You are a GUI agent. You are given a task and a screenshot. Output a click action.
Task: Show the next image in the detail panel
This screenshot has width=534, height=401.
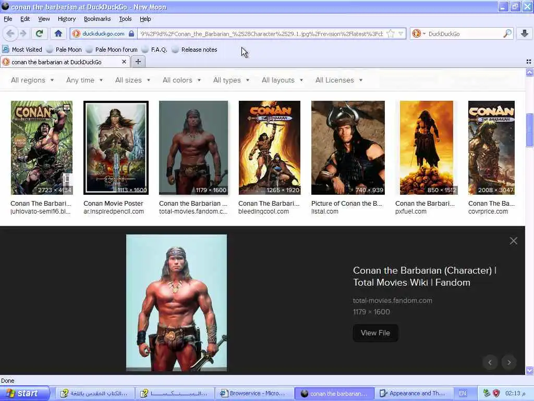509,362
